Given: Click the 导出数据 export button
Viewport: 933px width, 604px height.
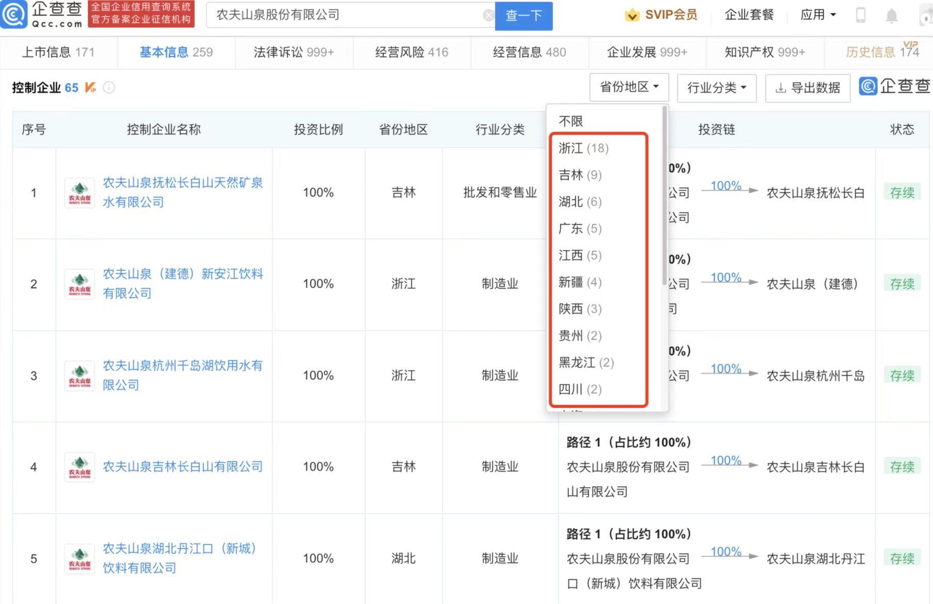Looking at the screenshot, I should [808, 88].
